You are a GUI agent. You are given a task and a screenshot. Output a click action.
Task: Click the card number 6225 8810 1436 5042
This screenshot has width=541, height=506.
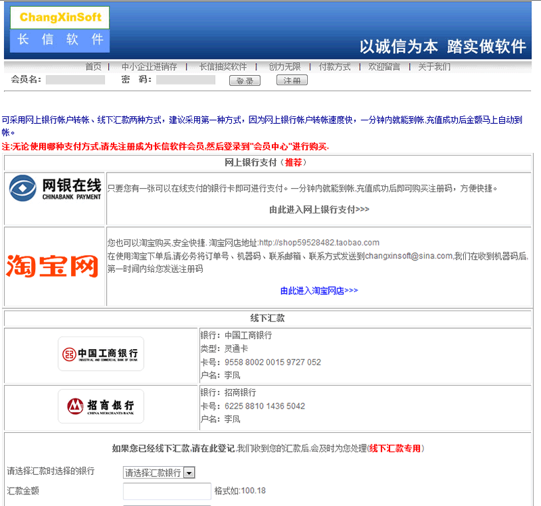(264, 406)
